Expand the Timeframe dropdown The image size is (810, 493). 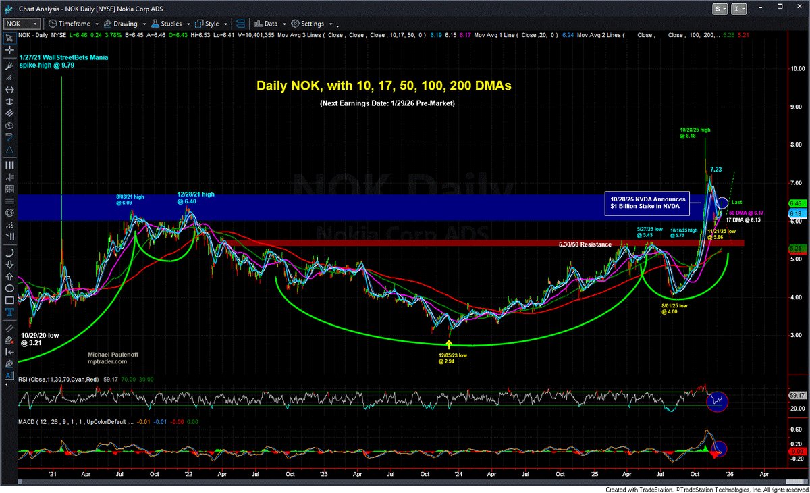[97, 22]
